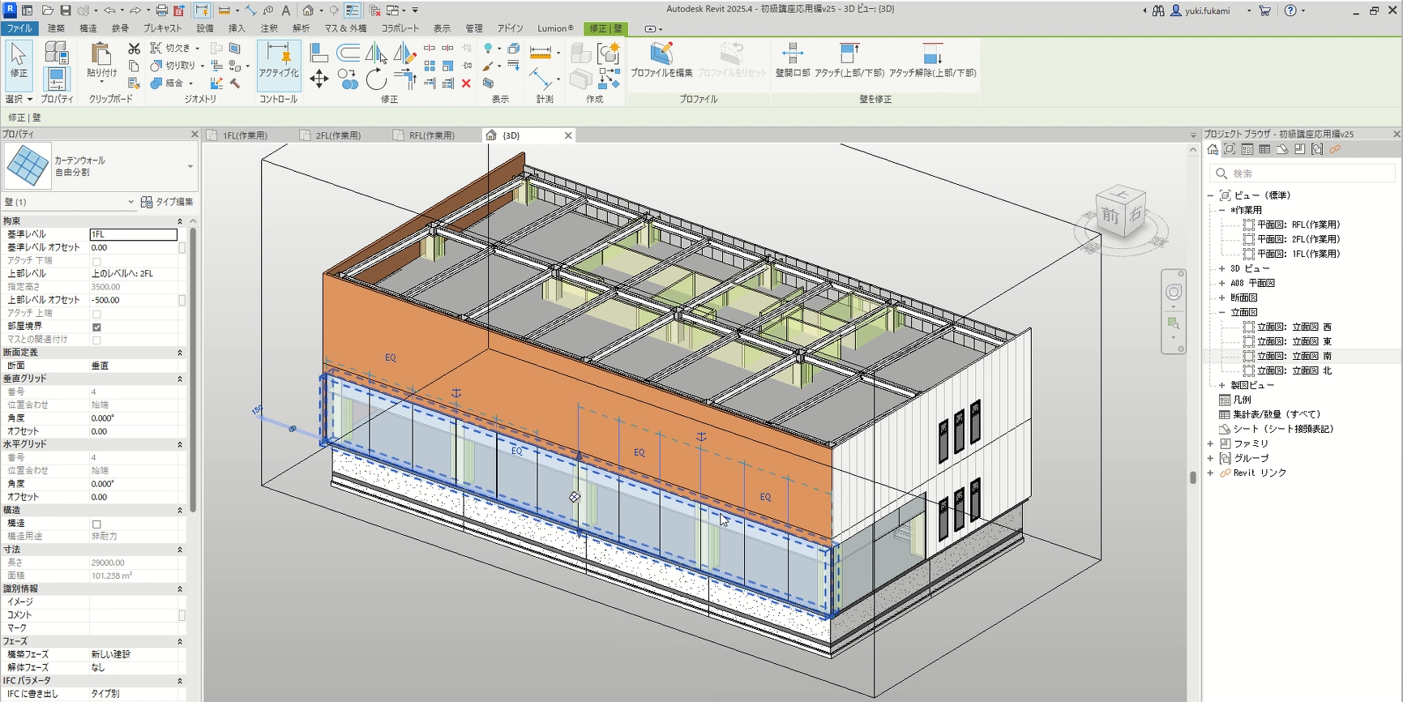
Task: Close the プロパティ palette
Action: point(195,134)
